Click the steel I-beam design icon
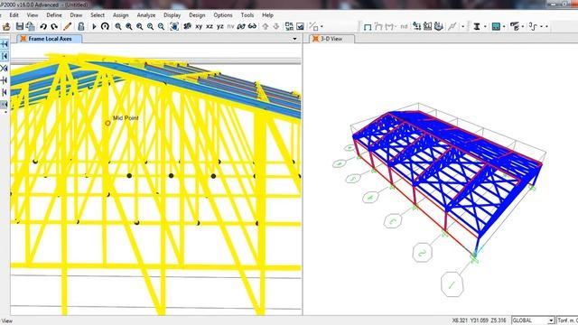This screenshot has height=325, width=578. coord(477,26)
